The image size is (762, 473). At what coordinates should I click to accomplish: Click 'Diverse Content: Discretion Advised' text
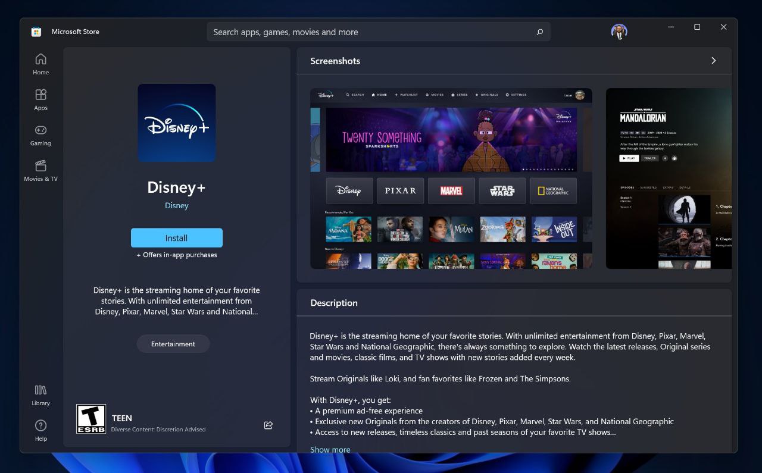coord(158,430)
